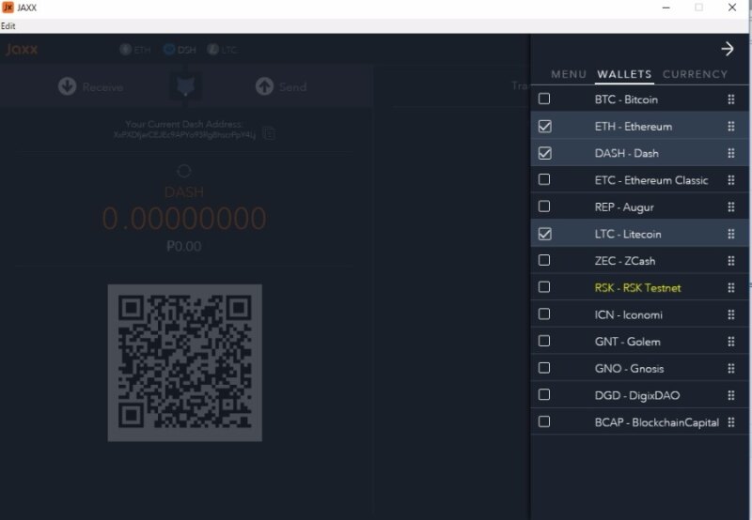Uncheck the ETH - Ethereum wallet
Image resolution: width=752 pixels, height=520 pixels.
[x=544, y=126]
